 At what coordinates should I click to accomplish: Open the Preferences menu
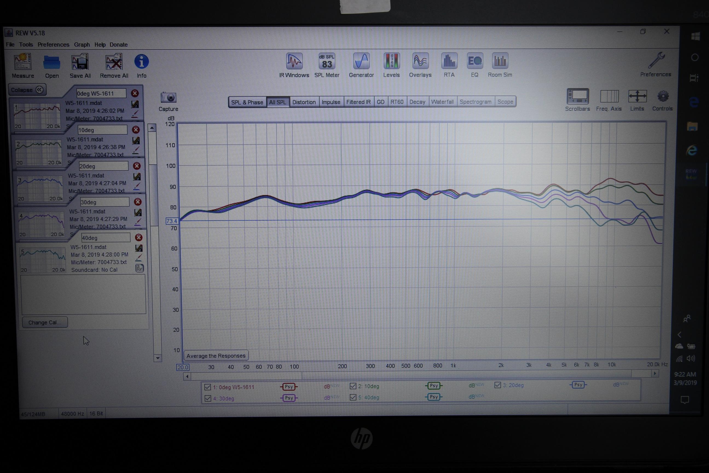click(53, 44)
